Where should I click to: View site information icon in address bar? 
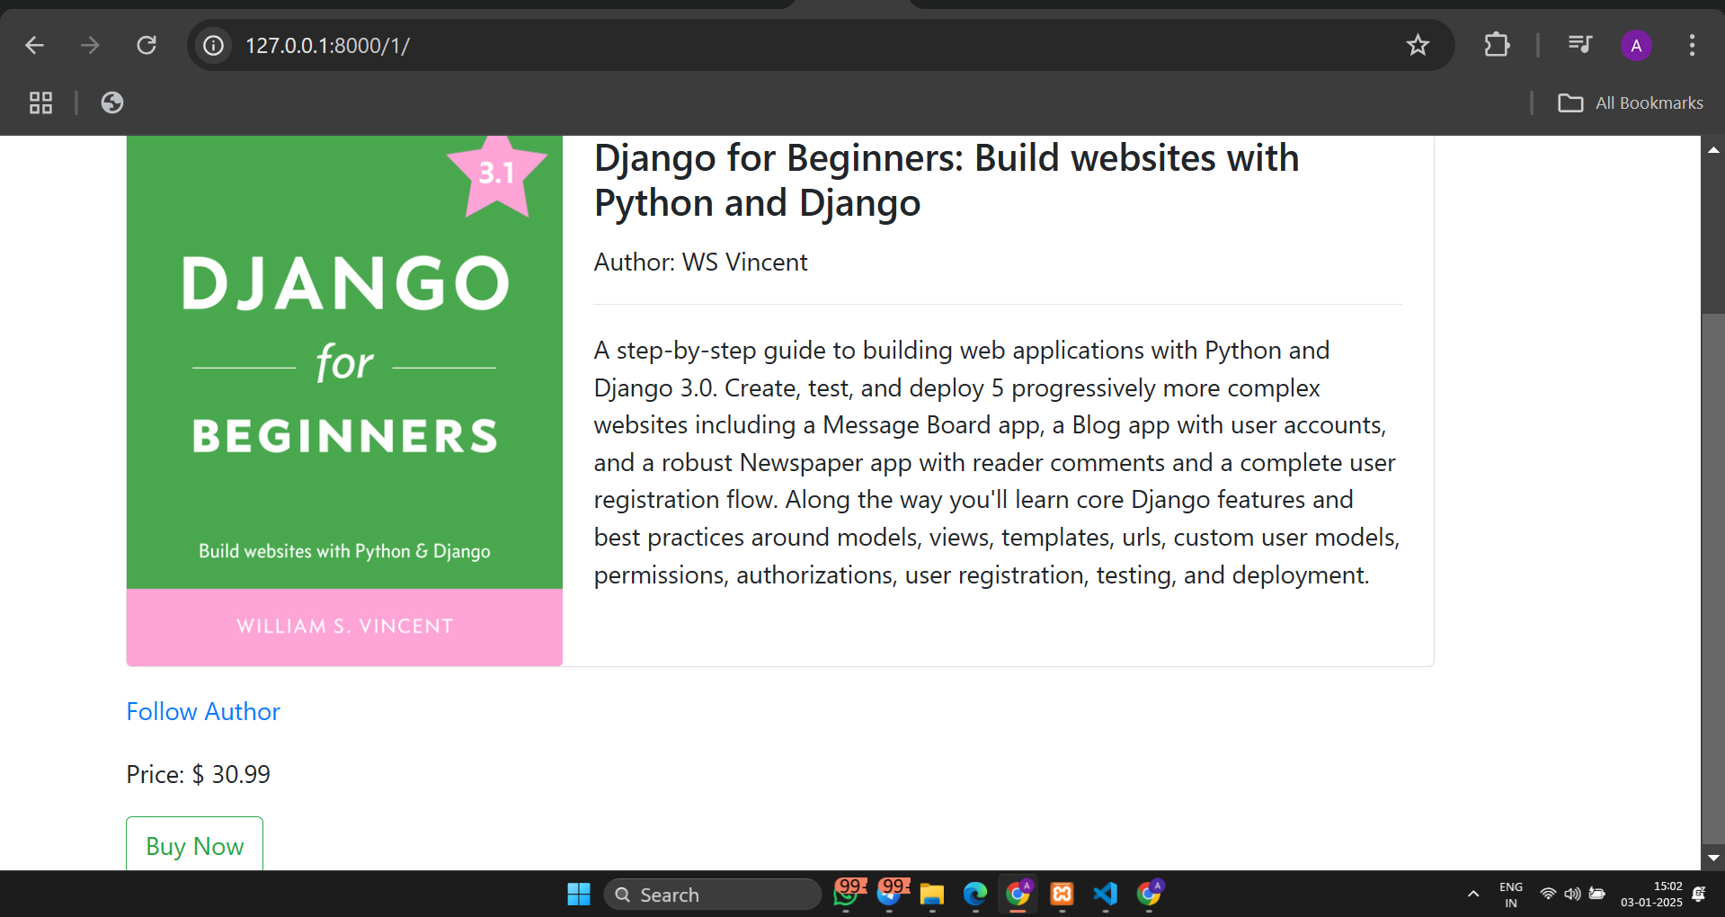(213, 45)
